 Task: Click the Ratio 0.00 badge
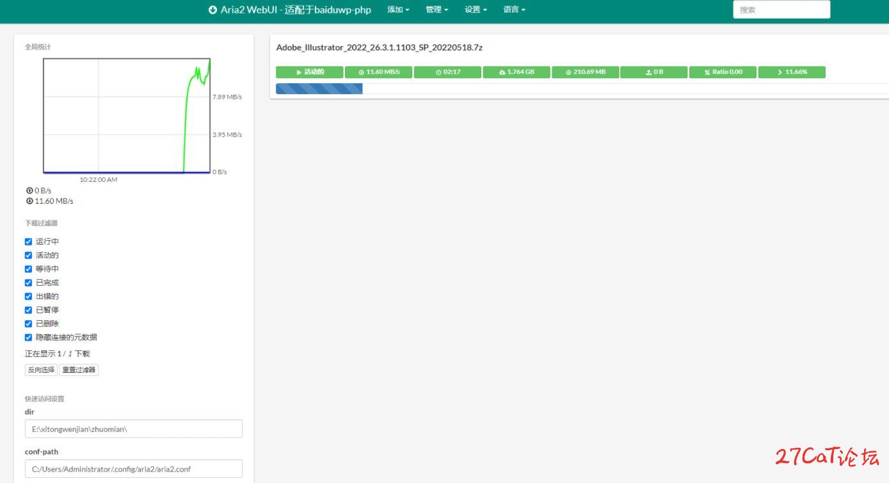point(723,72)
